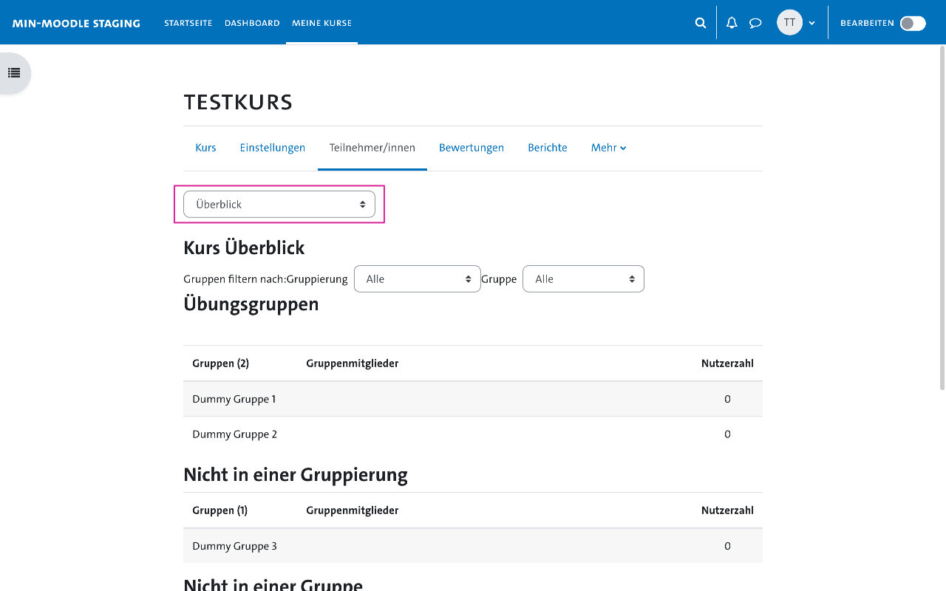The image size is (946, 591).
Task: Click the Übungsgruppen heading
Action: click(x=251, y=304)
